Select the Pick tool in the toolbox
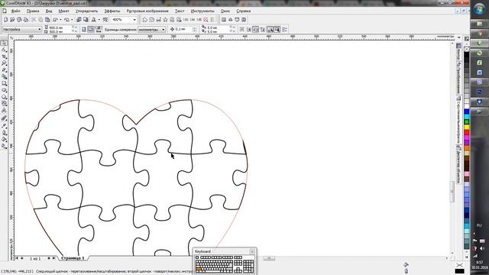The height and width of the screenshot is (275, 489). pos(4,43)
